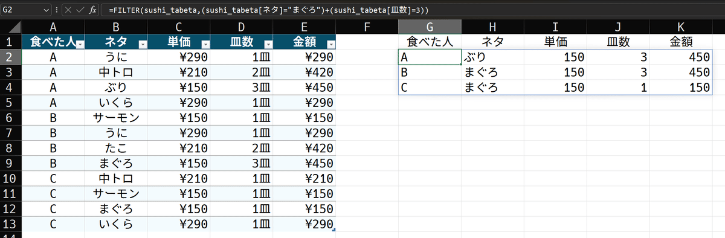Click cell H3 containing まぐろ

point(492,72)
